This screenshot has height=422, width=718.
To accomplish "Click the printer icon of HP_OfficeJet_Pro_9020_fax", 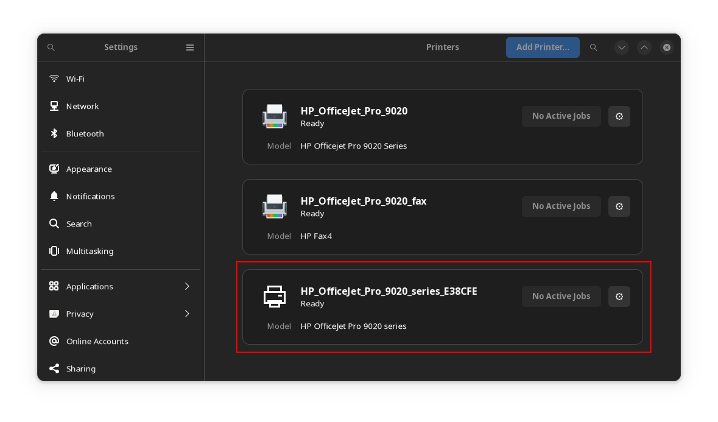I will click(275, 206).
